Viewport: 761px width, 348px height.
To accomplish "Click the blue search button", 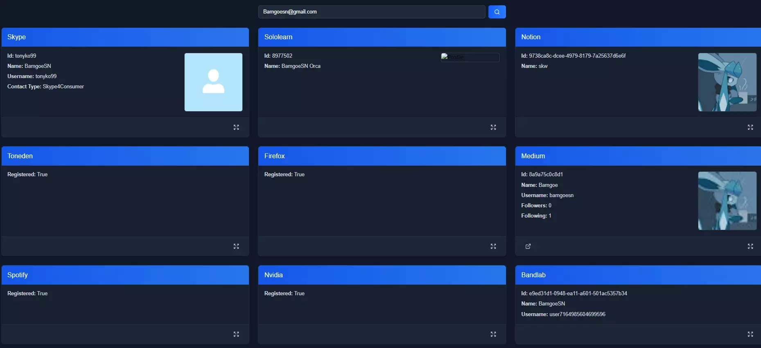I will (x=497, y=12).
